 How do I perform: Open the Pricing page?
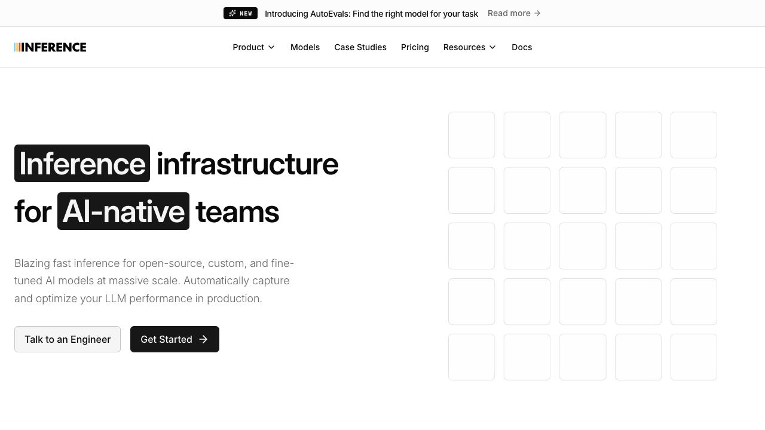pyautogui.click(x=415, y=47)
